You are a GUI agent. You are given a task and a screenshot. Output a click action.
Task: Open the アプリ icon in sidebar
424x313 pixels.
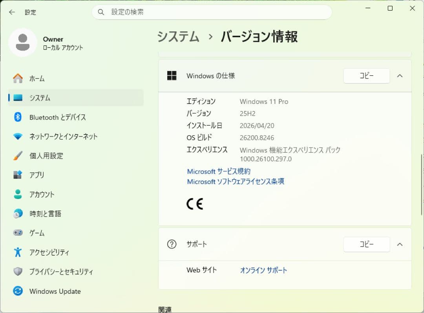[x=18, y=175]
